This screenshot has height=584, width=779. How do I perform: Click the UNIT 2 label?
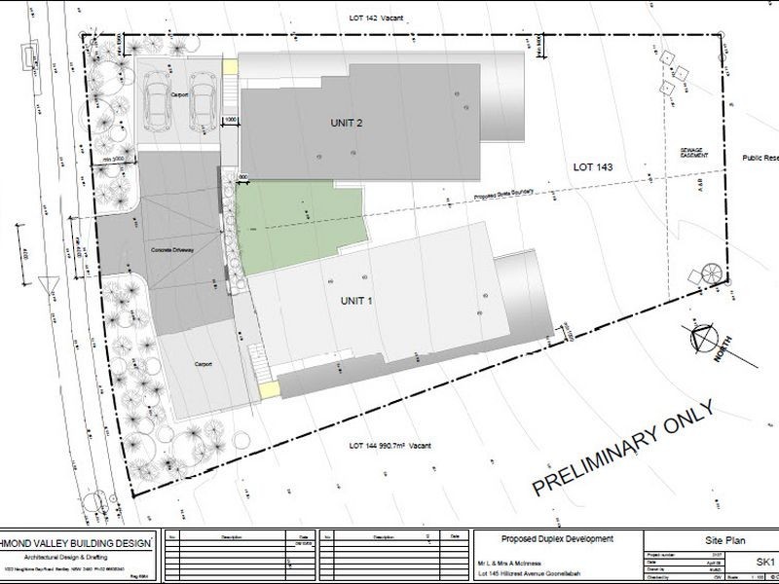(347, 123)
